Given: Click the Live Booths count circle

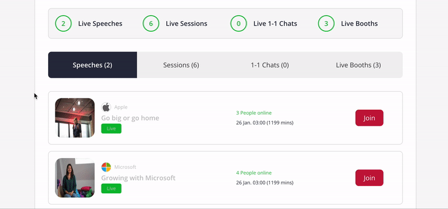Looking at the screenshot, I should pyautogui.click(x=326, y=23).
